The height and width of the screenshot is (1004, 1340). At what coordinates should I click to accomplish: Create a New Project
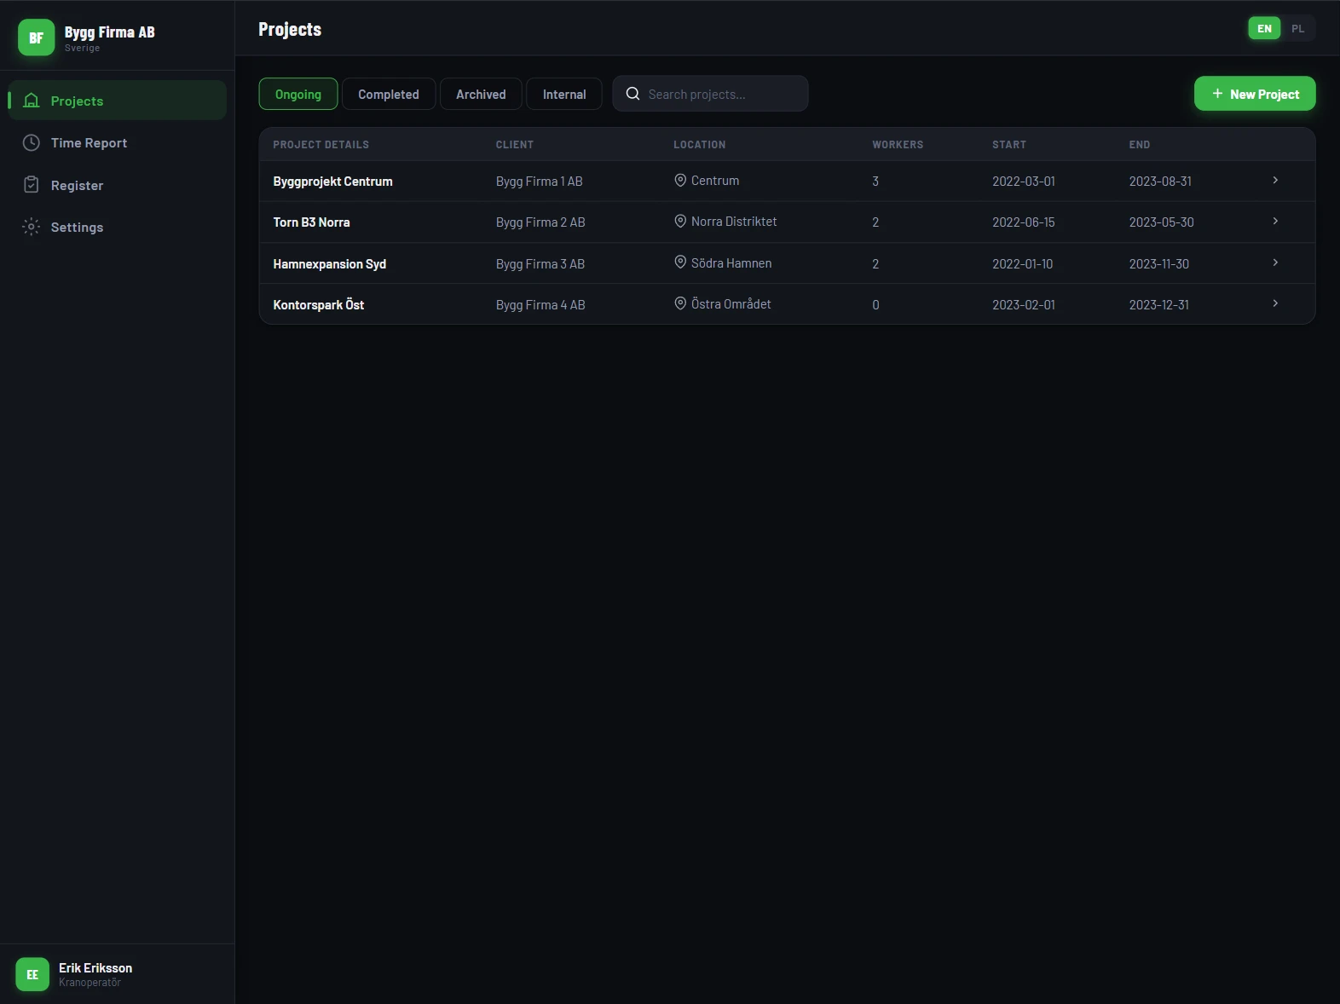(x=1254, y=94)
